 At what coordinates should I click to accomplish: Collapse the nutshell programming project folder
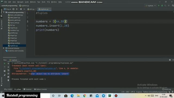coord(4,12)
